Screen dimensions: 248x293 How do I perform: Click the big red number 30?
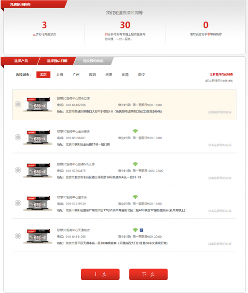[125, 25]
